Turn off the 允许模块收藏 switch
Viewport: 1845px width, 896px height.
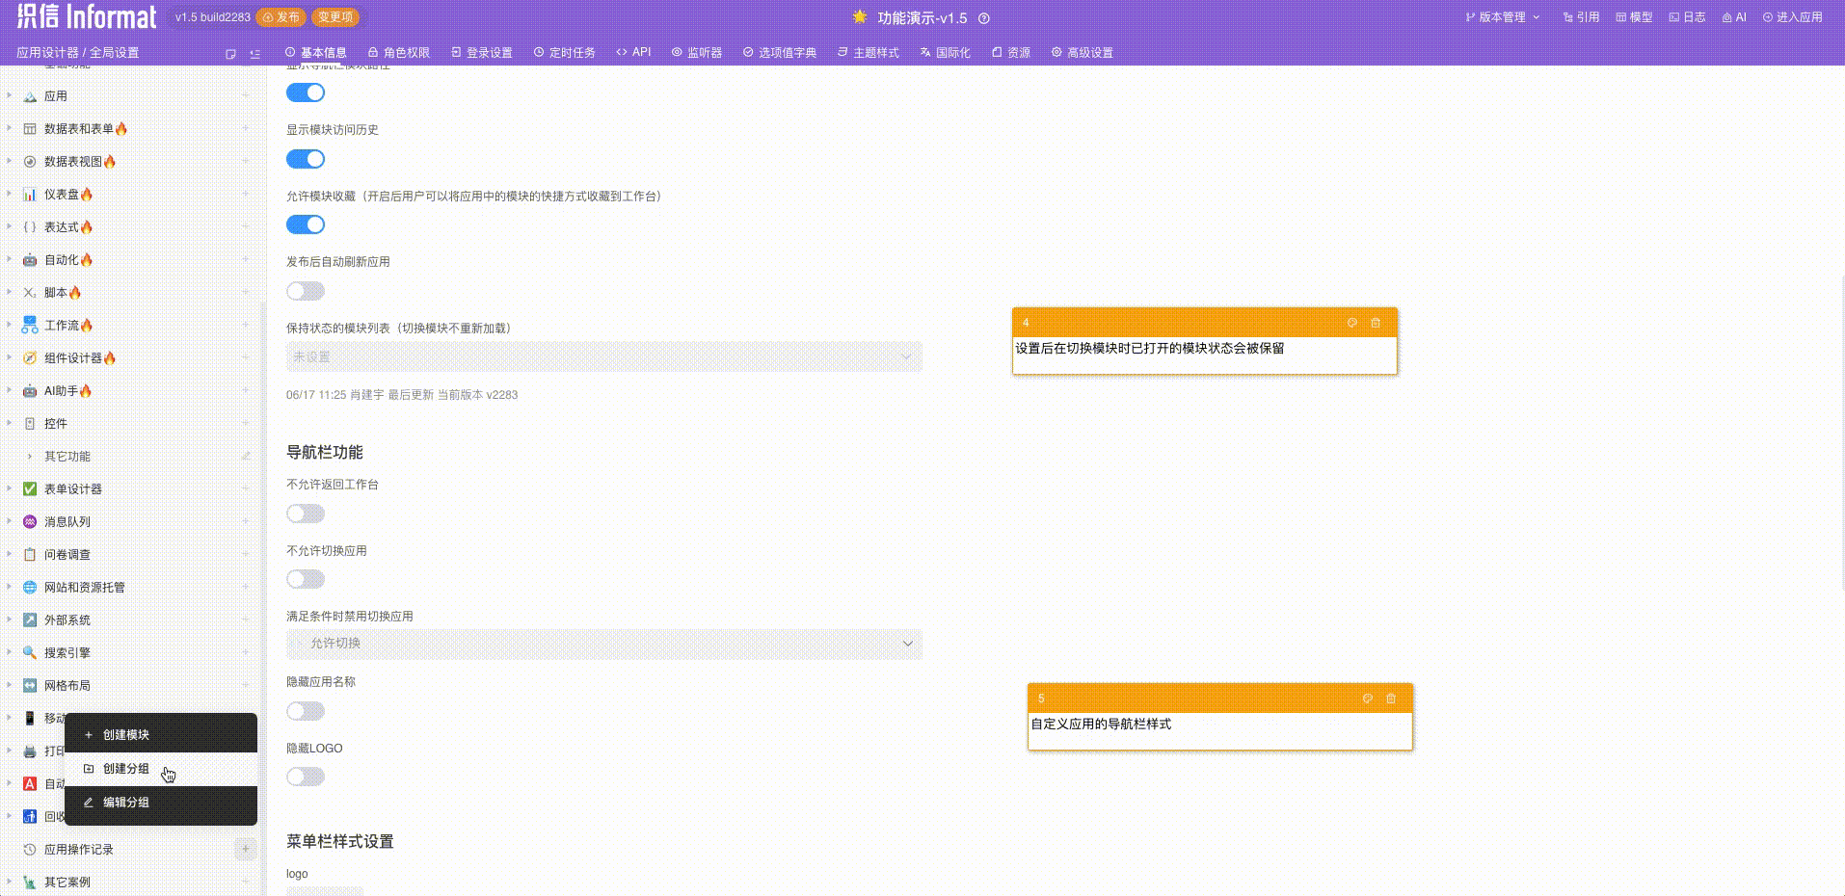coord(306,224)
